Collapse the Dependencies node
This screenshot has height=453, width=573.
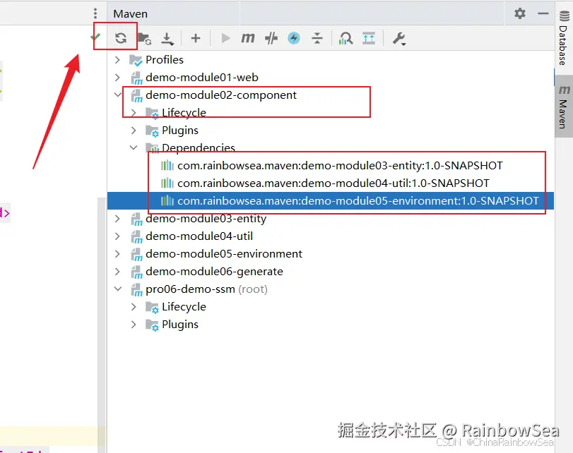134,148
